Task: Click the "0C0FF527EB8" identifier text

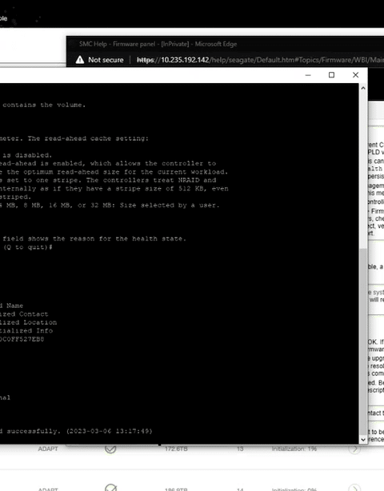Action: click(x=22, y=339)
